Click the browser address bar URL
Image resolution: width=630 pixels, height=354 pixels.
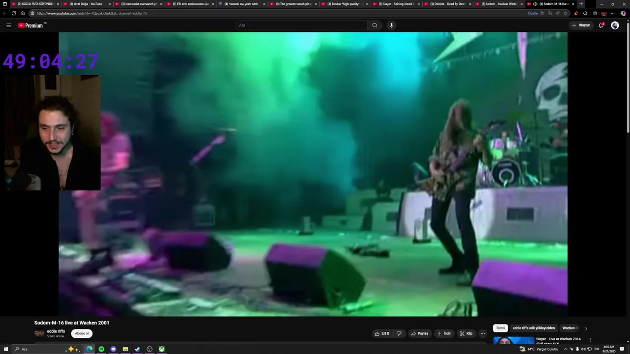tap(92, 13)
